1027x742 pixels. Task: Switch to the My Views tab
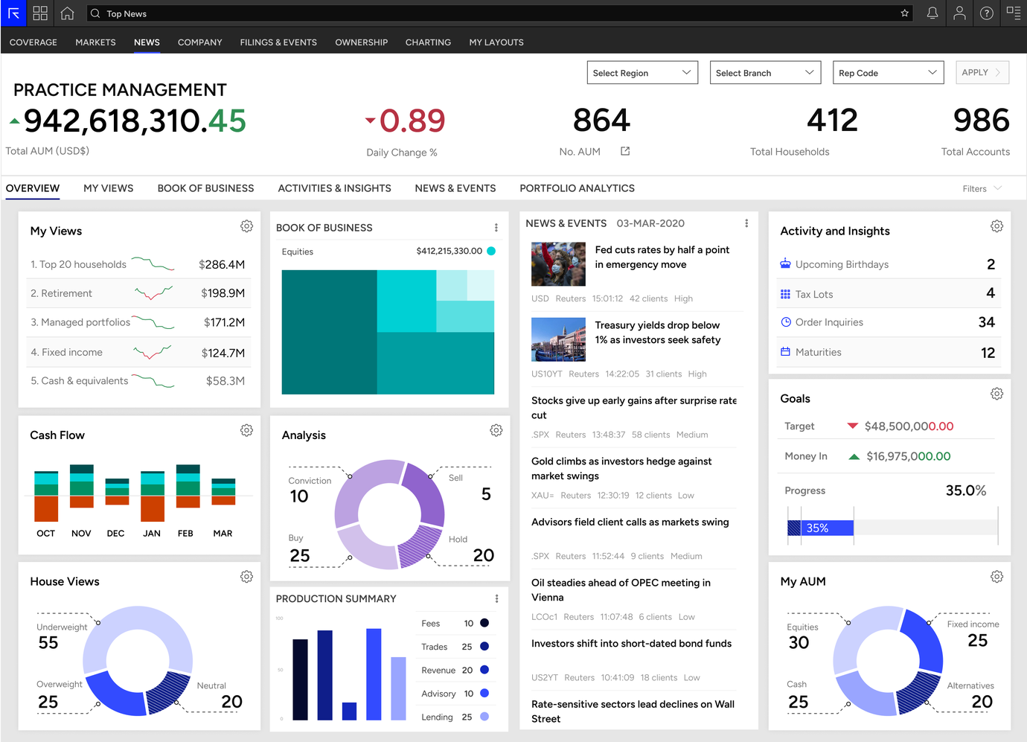109,188
